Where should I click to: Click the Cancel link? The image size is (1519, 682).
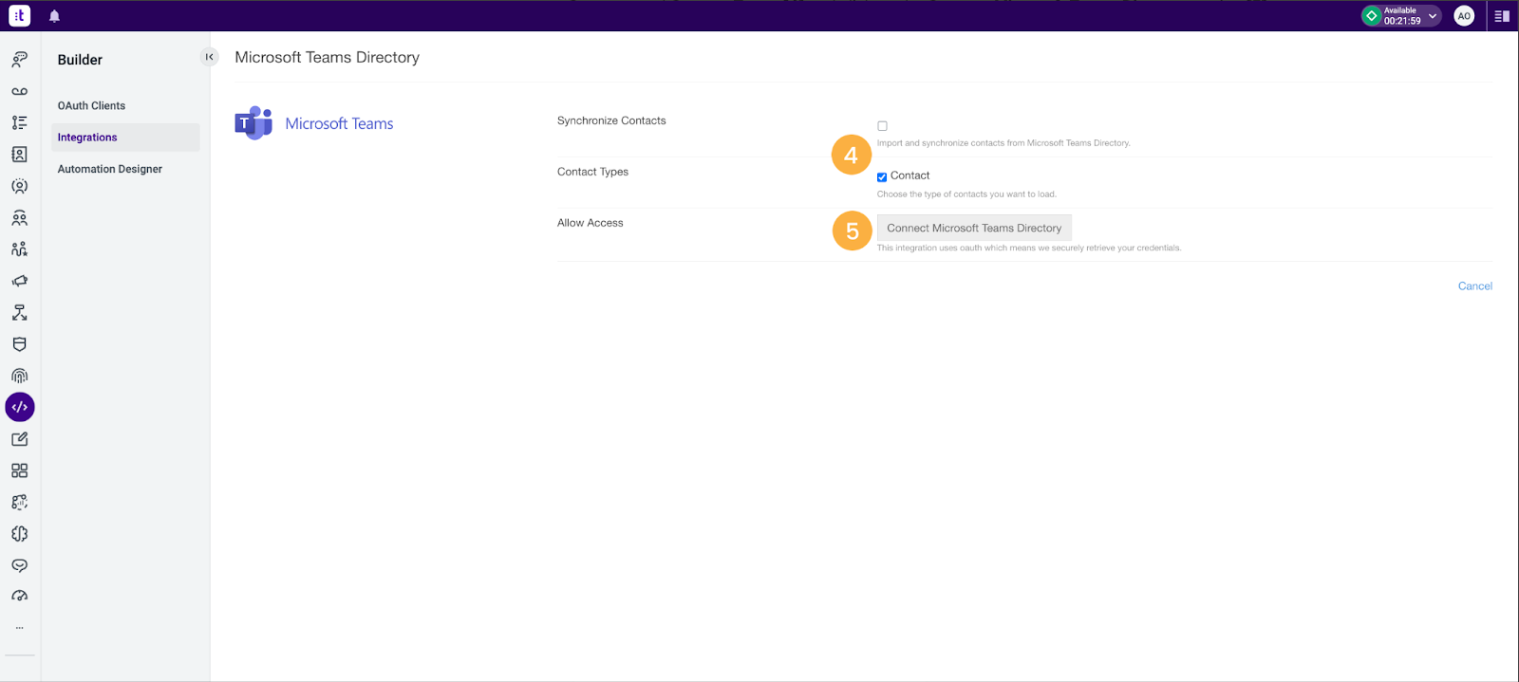click(1475, 286)
